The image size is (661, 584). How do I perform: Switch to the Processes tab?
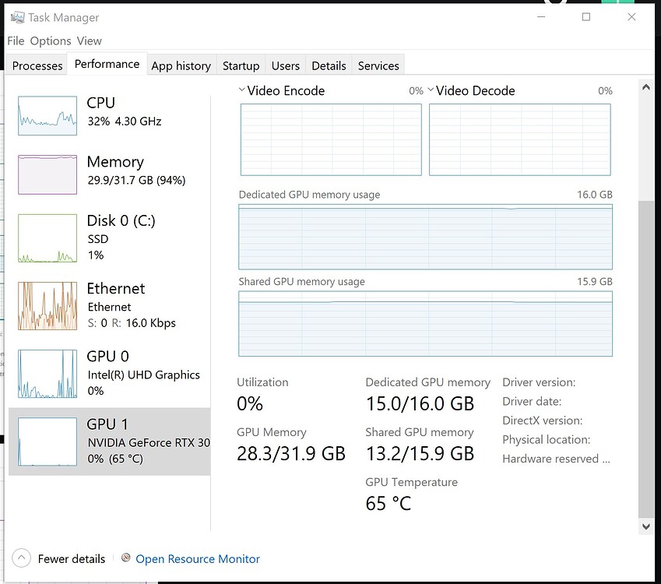(37, 65)
